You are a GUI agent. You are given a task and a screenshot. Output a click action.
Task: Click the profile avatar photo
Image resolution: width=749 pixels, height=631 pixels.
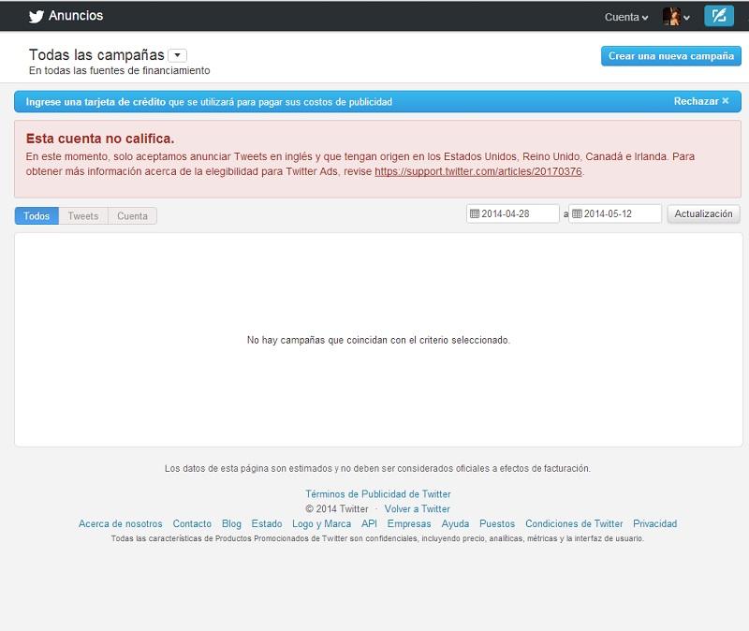[672, 15]
